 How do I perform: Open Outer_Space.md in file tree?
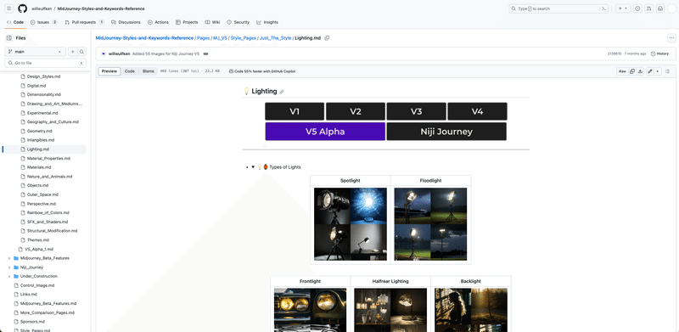42,194
